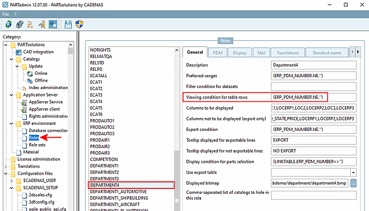Click the server stack toolbar icon
The height and width of the screenshot is (211, 369).
[20, 24]
